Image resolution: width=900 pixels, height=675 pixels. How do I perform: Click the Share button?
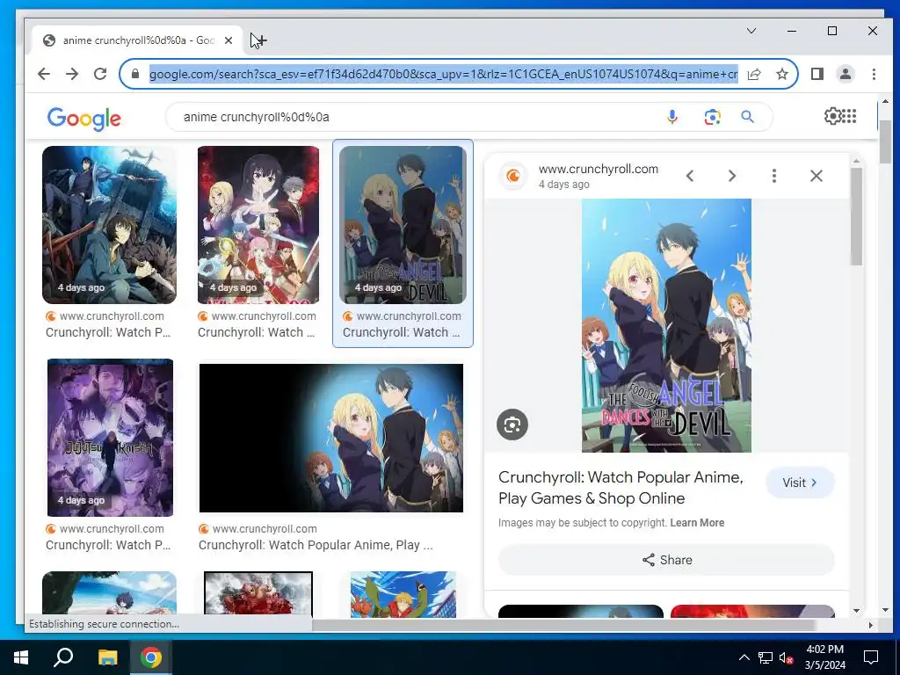666,560
